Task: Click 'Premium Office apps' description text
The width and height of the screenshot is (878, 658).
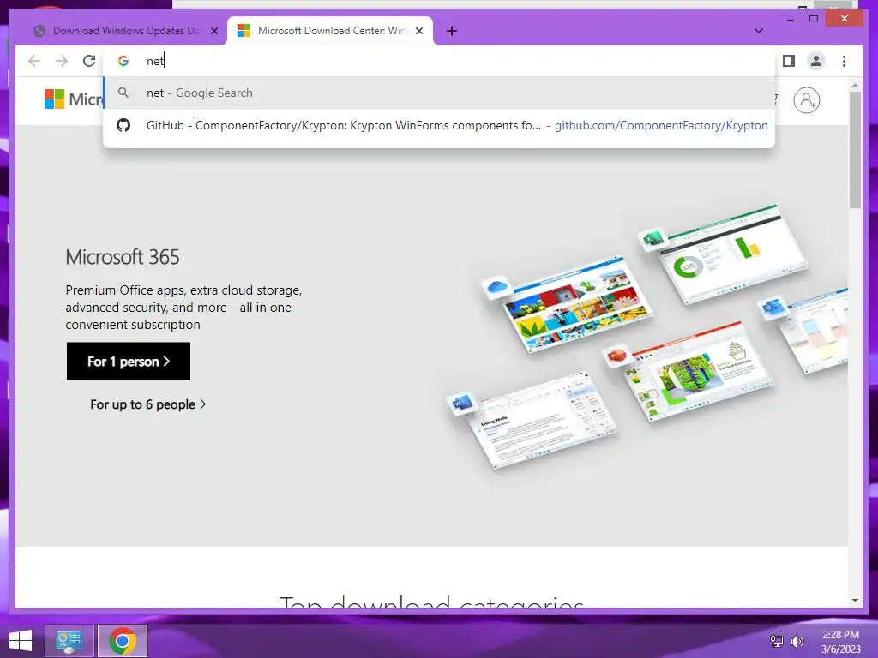Action: pyautogui.click(x=183, y=308)
